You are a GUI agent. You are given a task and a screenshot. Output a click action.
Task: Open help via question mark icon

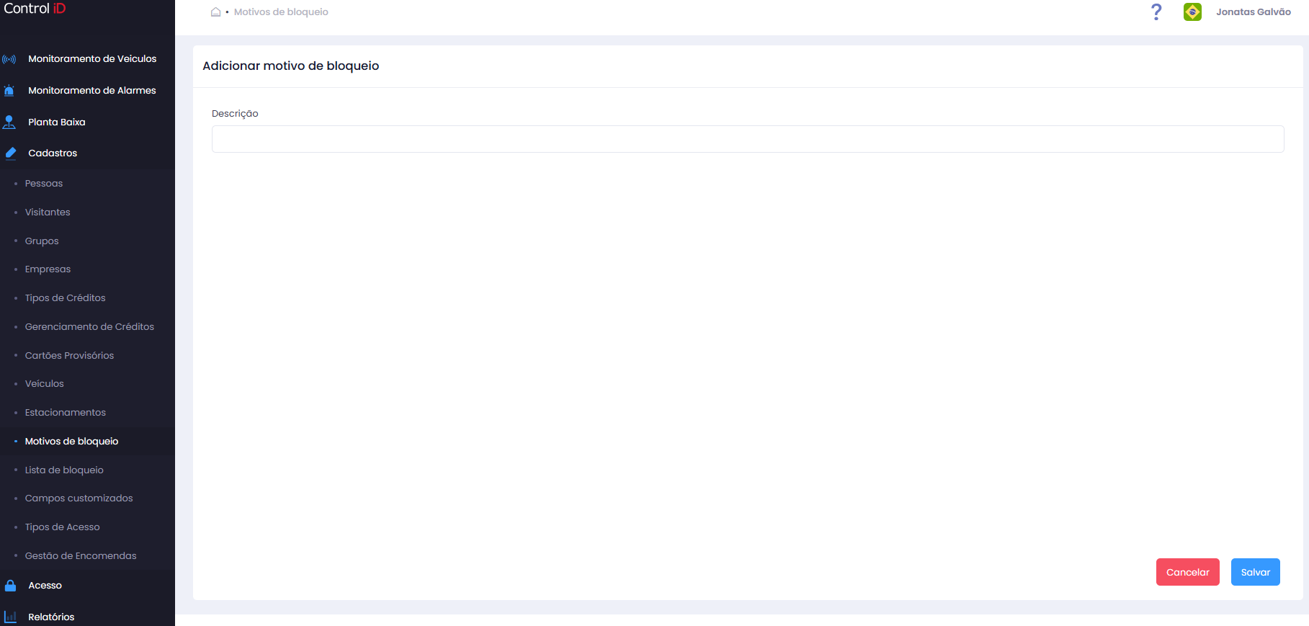click(1156, 12)
